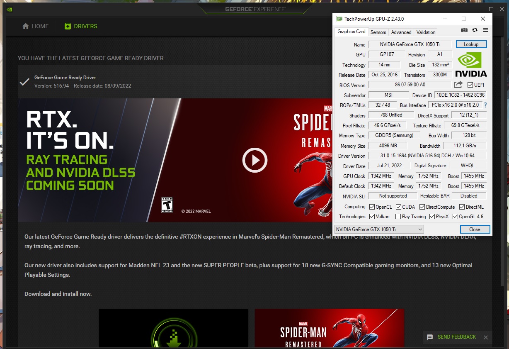The height and width of the screenshot is (349, 509).
Task: Toggle the Ray Tracing checkbox
Action: [398, 217]
